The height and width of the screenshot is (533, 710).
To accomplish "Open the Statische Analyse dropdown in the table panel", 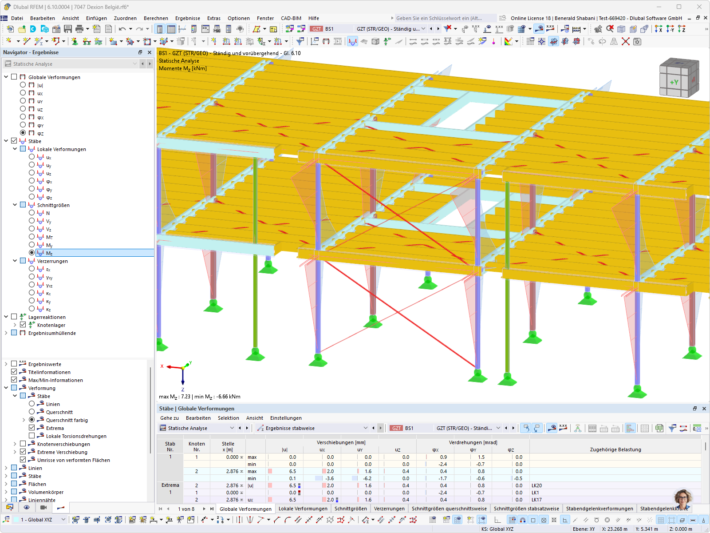I will (232, 428).
